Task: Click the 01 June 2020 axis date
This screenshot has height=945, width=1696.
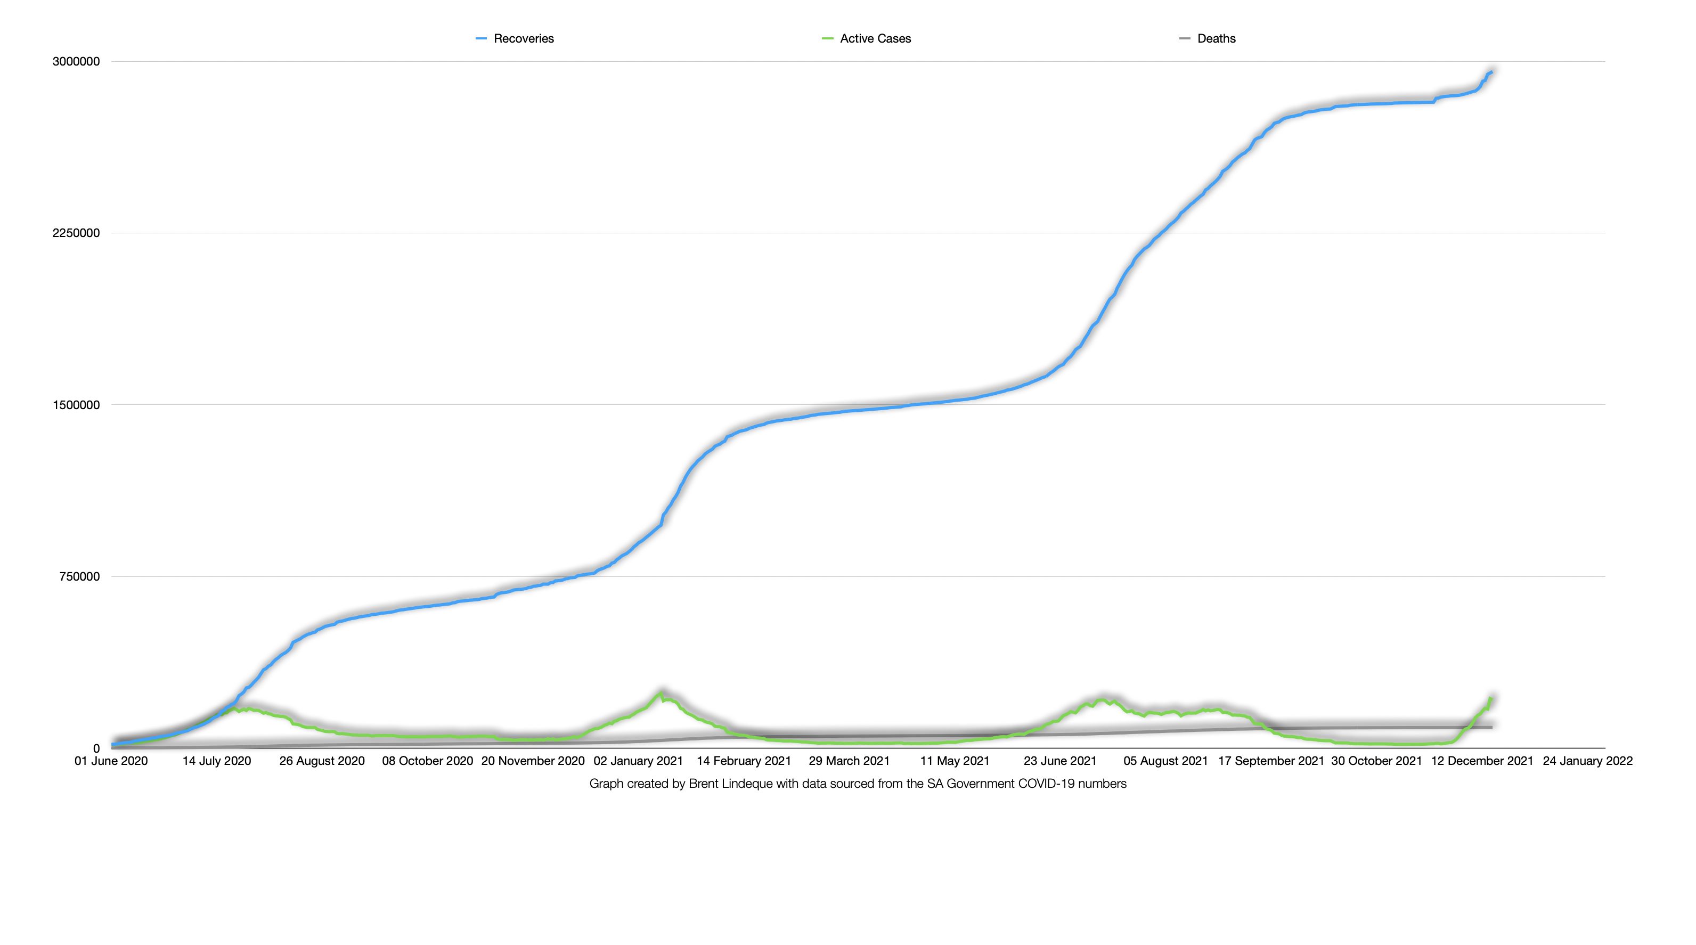Action: coord(111,761)
